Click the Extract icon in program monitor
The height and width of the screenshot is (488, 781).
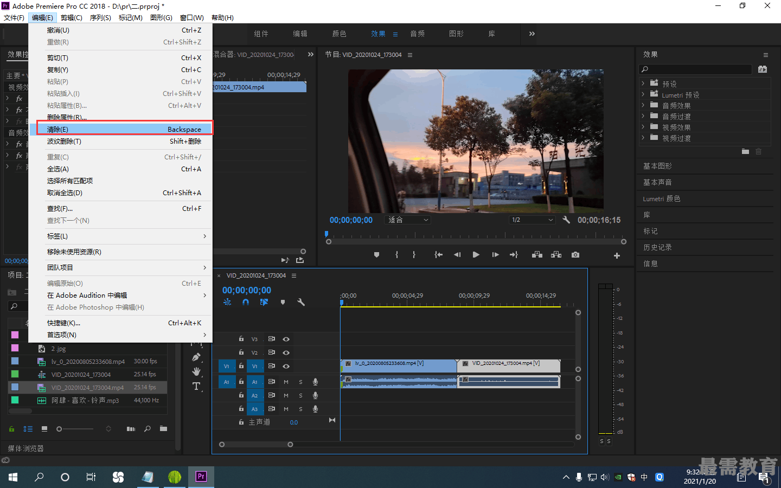click(x=556, y=255)
